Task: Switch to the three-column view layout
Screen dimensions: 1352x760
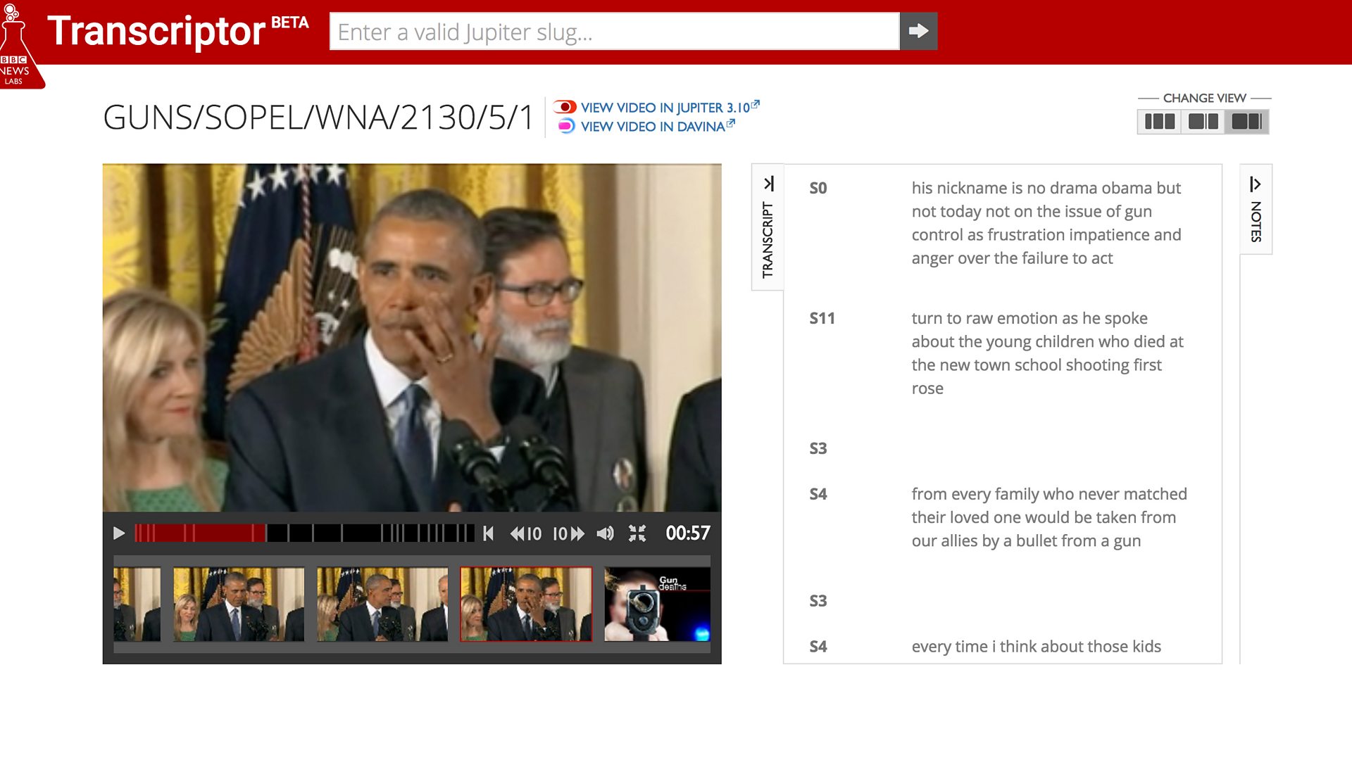Action: point(1158,121)
